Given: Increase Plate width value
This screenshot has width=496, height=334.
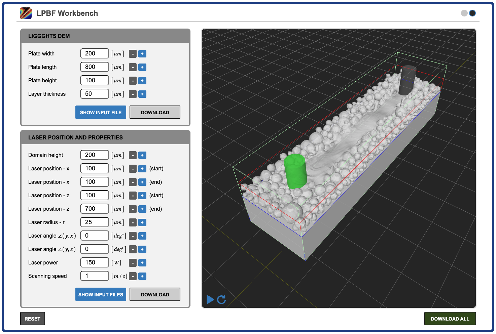Looking at the screenshot, I should click(x=142, y=54).
